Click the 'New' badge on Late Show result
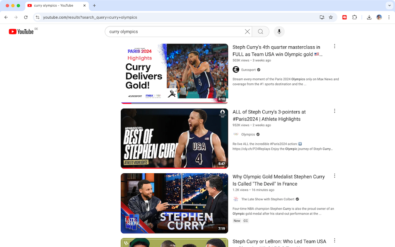 pos(237,221)
